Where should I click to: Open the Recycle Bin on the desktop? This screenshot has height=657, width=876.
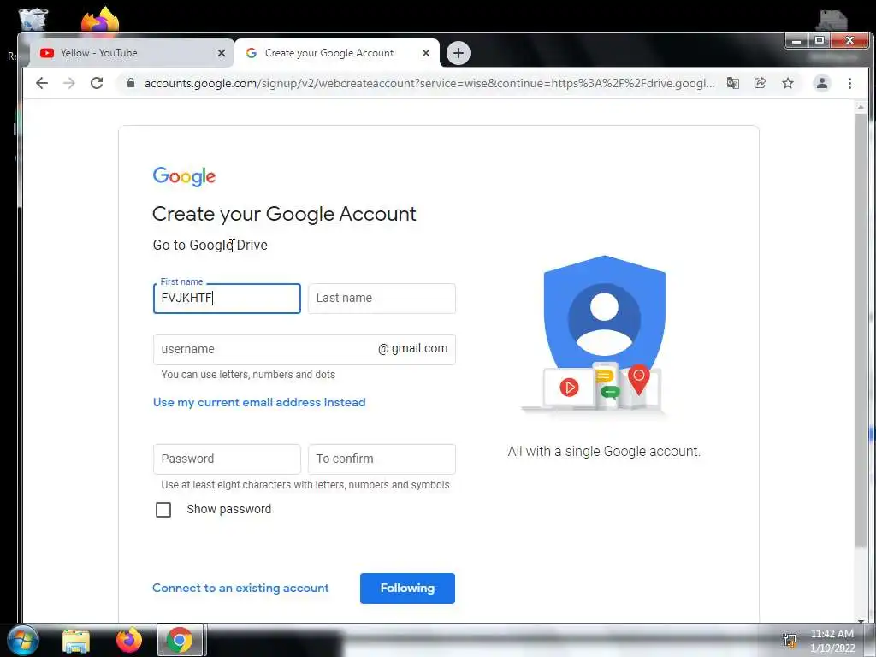[33, 19]
